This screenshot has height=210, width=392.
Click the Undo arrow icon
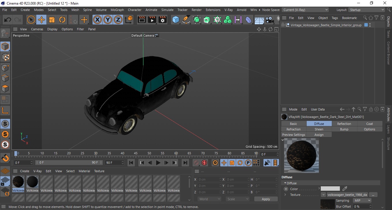pos(7,20)
